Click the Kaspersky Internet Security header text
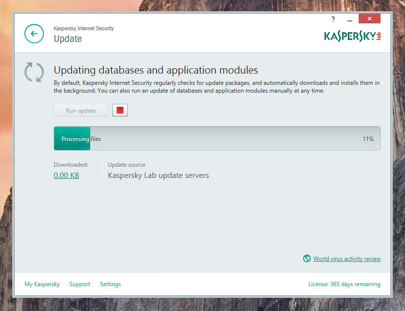Screen dimensions: 405x311 84,28
